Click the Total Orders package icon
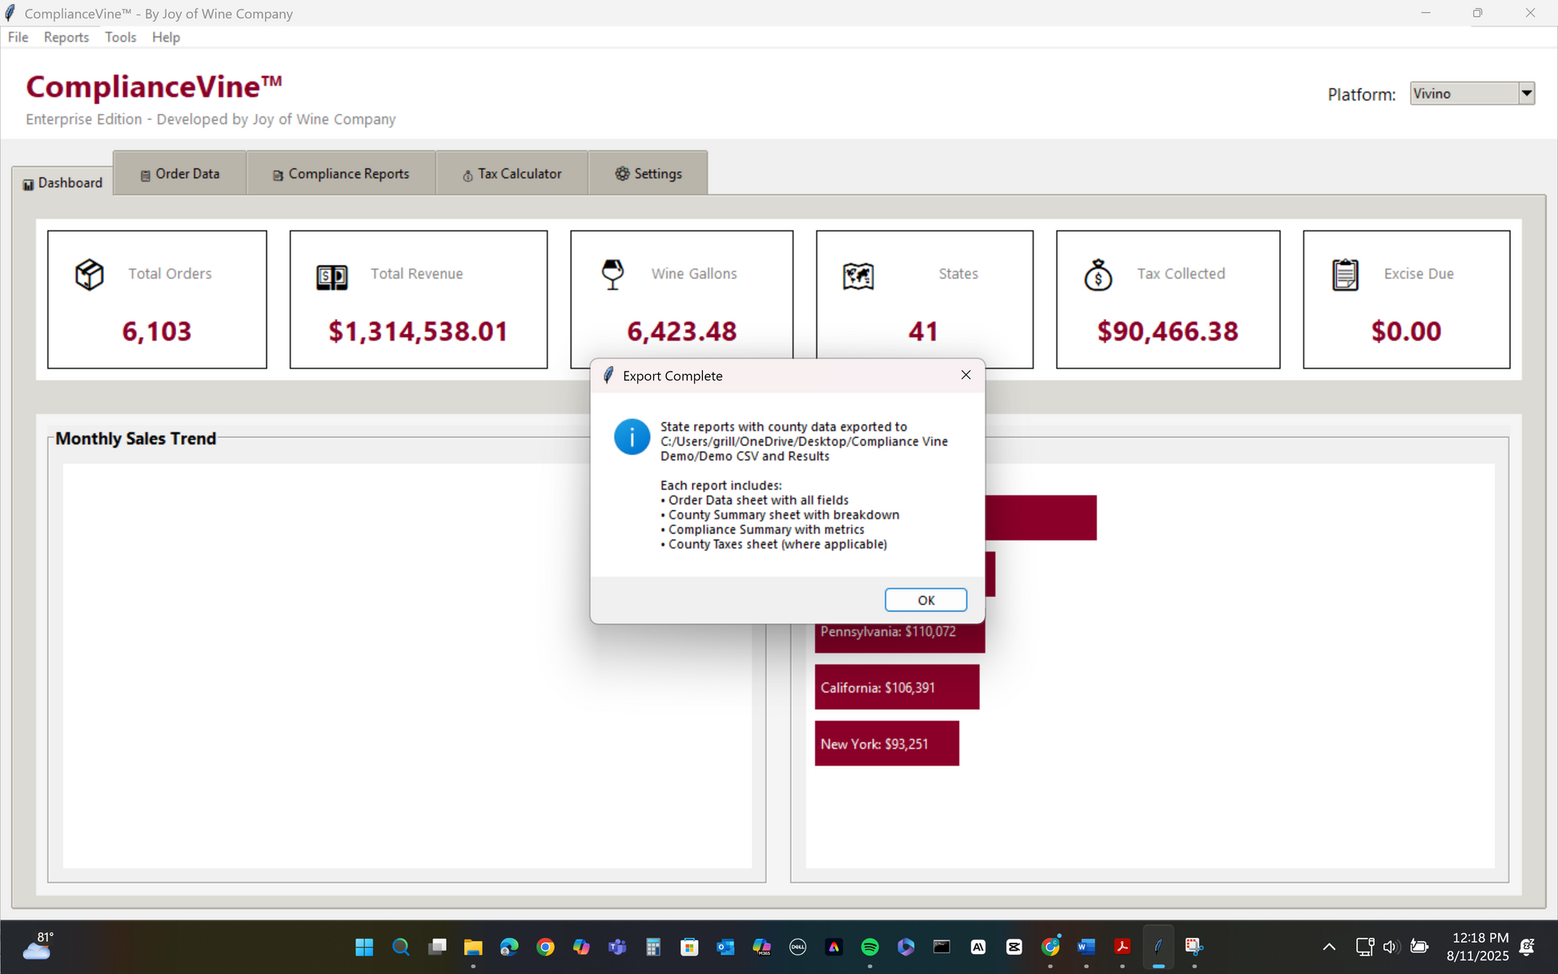The width and height of the screenshot is (1558, 974). [90, 275]
